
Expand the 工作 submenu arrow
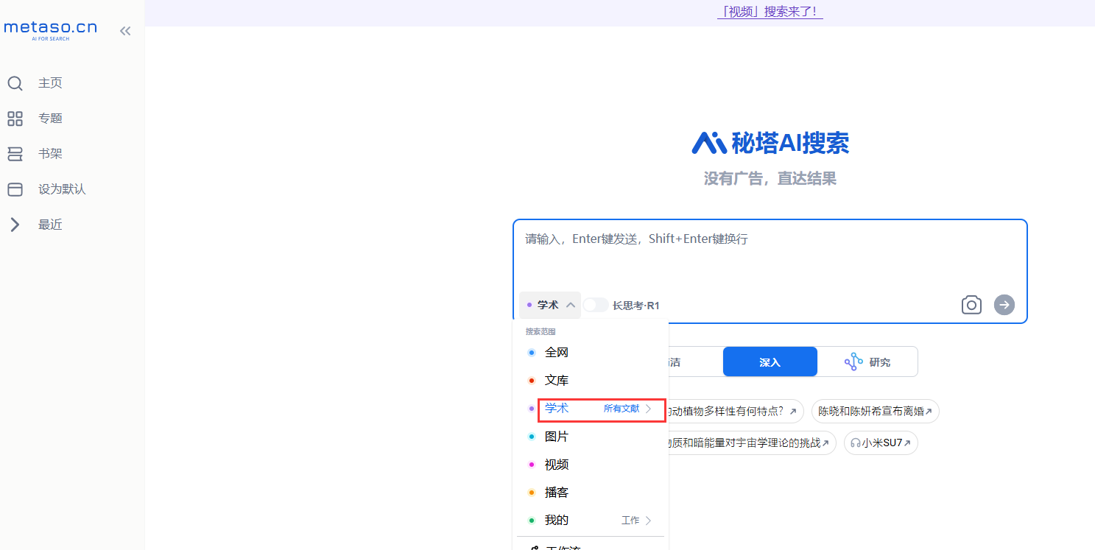coord(649,521)
